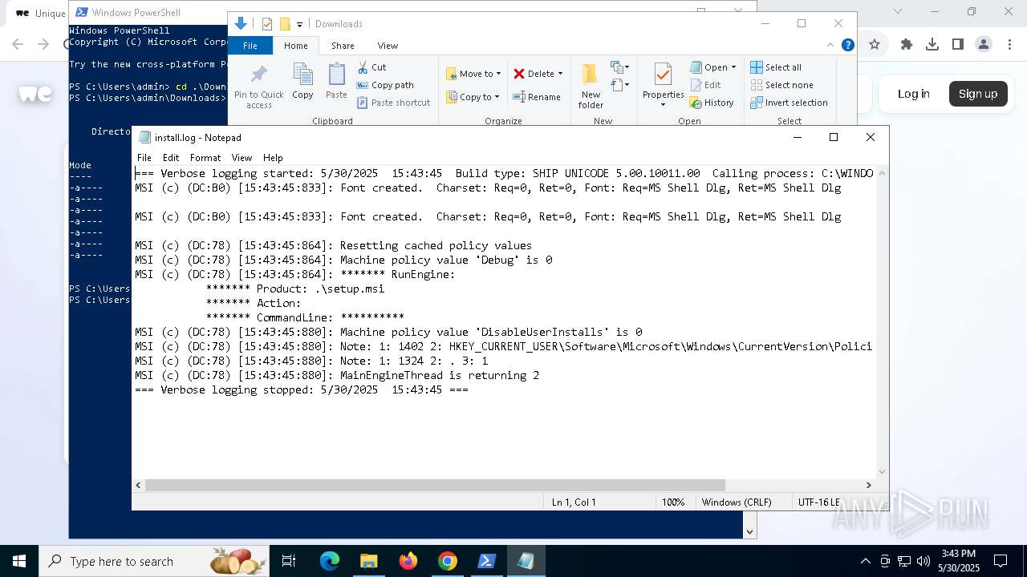Click the network icon in tray
This screenshot has height=577, width=1027.
pyautogui.click(x=904, y=561)
